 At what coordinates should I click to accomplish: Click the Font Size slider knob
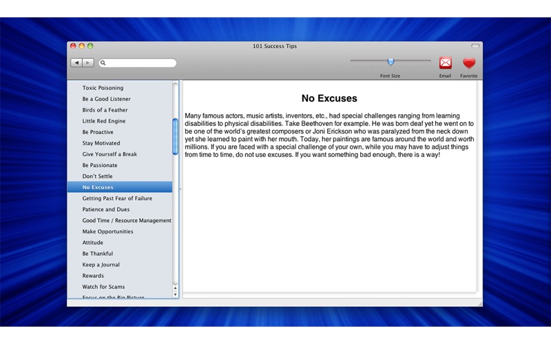pyautogui.click(x=391, y=62)
